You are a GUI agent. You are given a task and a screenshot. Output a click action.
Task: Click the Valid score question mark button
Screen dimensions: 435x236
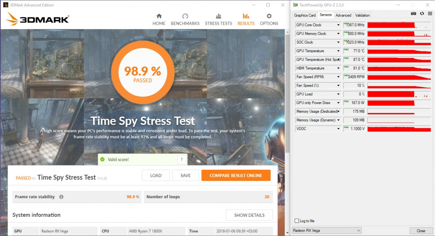(182, 160)
